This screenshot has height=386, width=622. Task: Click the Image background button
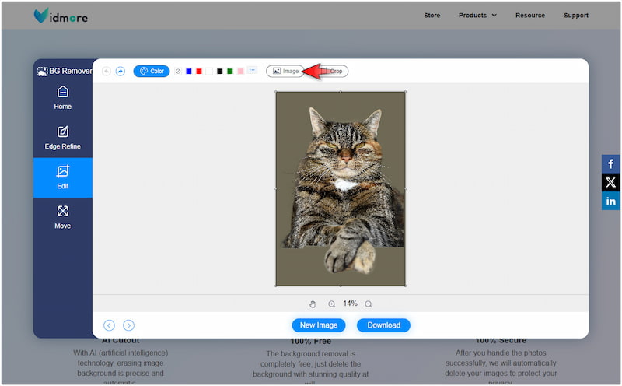(x=285, y=71)
